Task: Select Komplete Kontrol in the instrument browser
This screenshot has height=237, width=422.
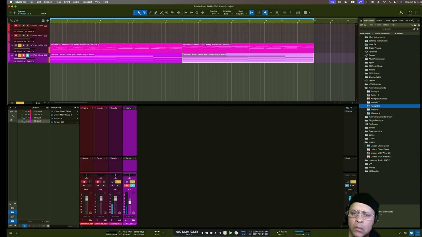Action: 378,99
